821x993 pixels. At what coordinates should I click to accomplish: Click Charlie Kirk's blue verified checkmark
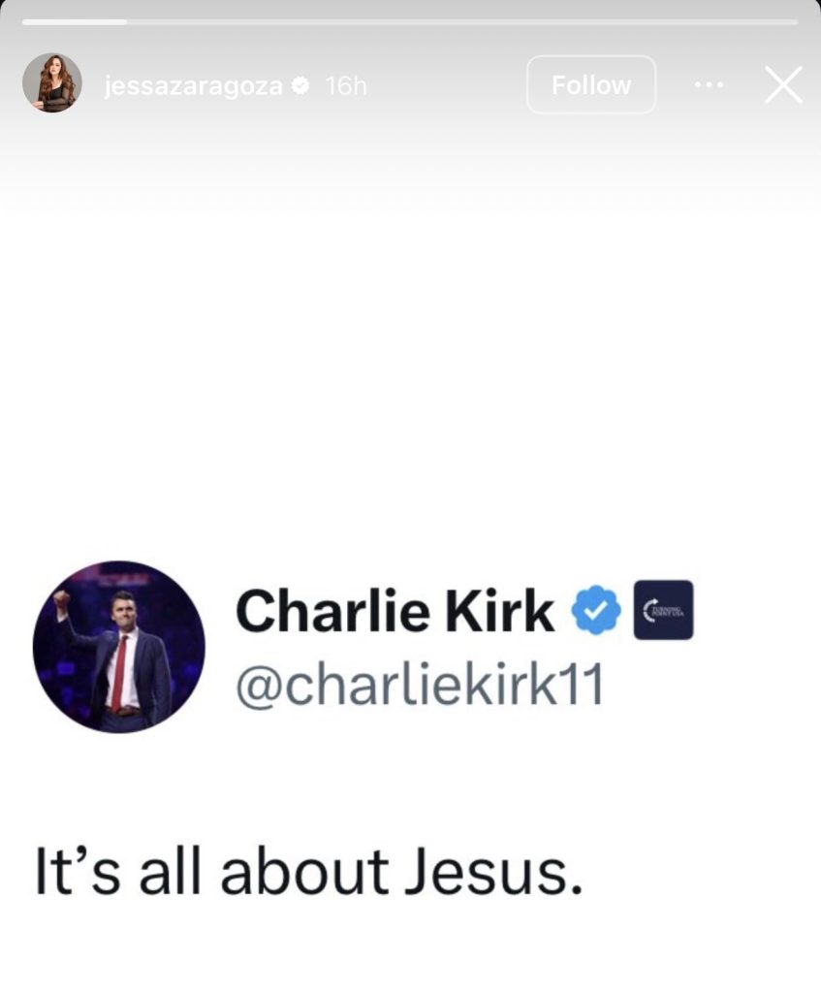(595, 610)
